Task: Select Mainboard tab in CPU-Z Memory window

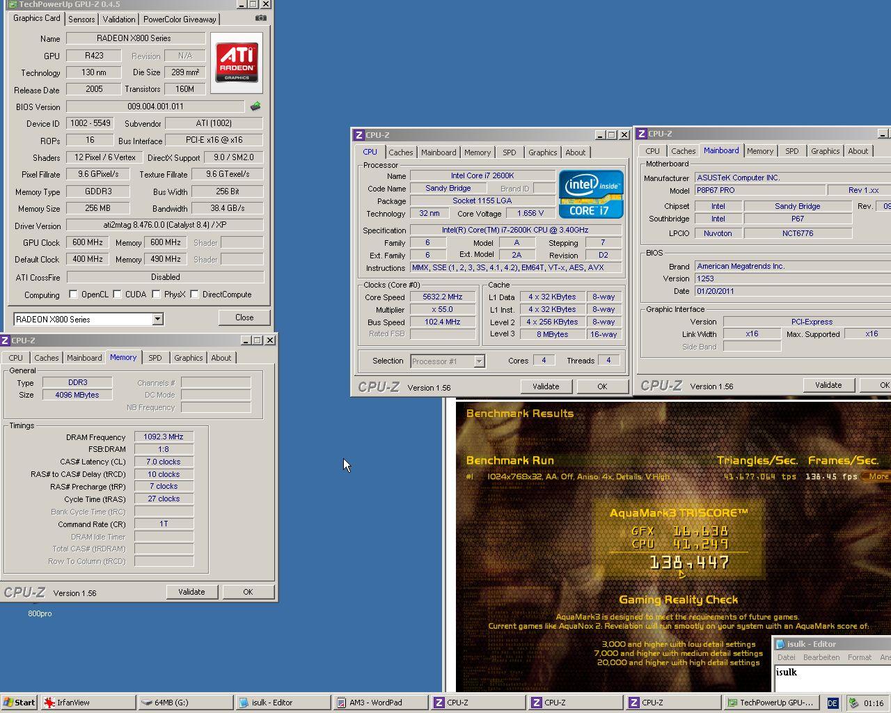Action: 84,358
